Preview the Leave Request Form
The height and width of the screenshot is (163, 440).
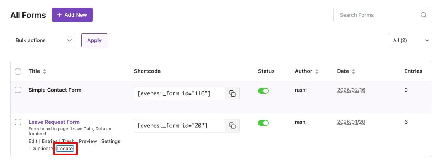88,141
